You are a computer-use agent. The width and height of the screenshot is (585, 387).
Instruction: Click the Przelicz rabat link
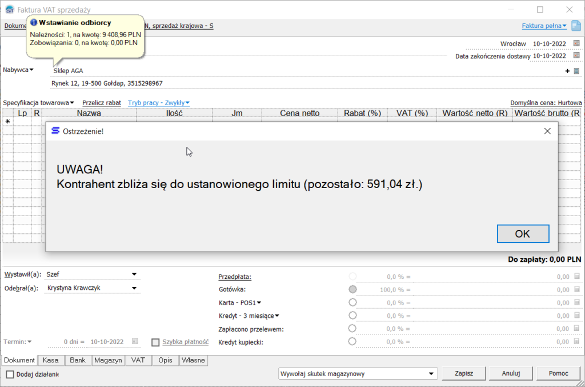coord(102,103)
